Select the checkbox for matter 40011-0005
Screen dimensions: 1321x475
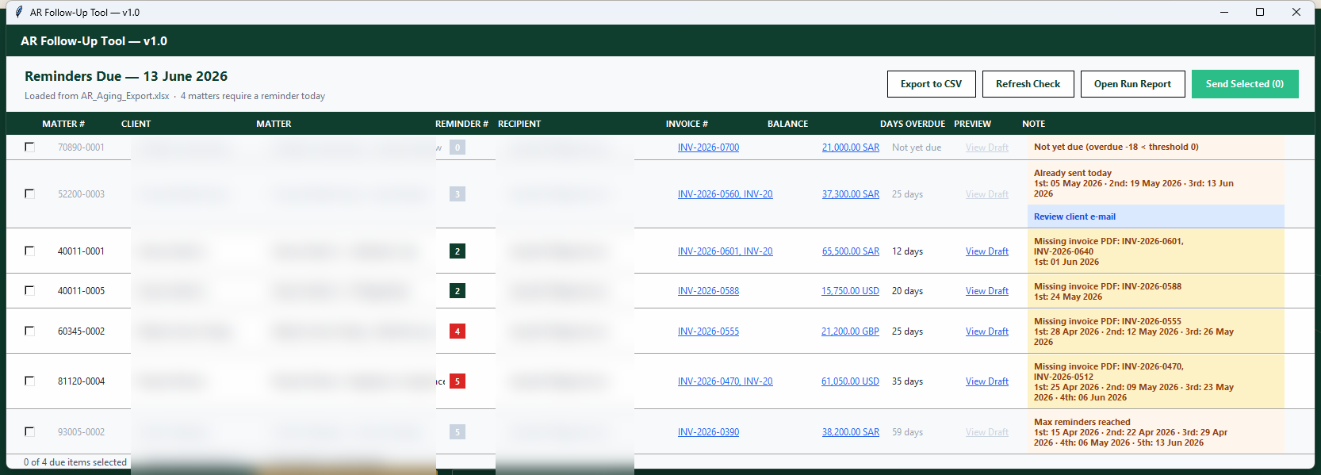pos(29,290)
